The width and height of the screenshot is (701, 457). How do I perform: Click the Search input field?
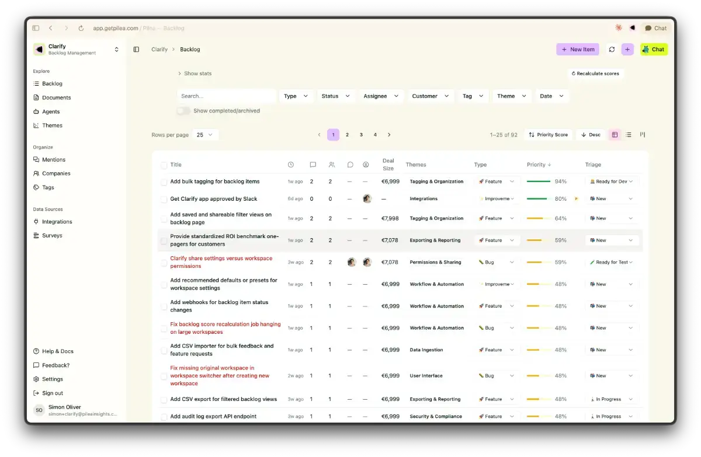[227, 96]
